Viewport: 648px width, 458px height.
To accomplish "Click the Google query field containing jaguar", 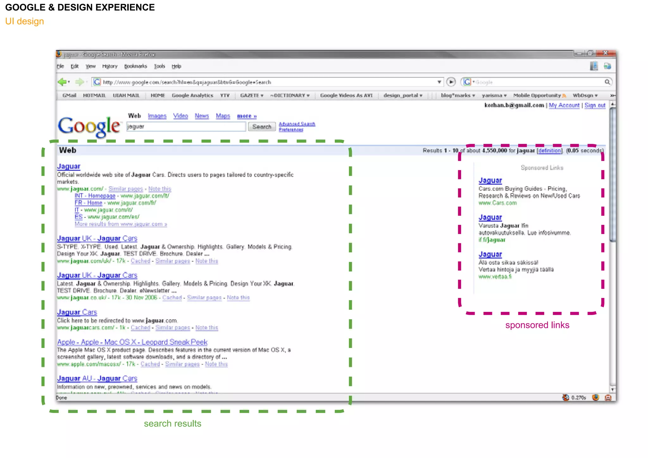I will (x=186, y=127).
